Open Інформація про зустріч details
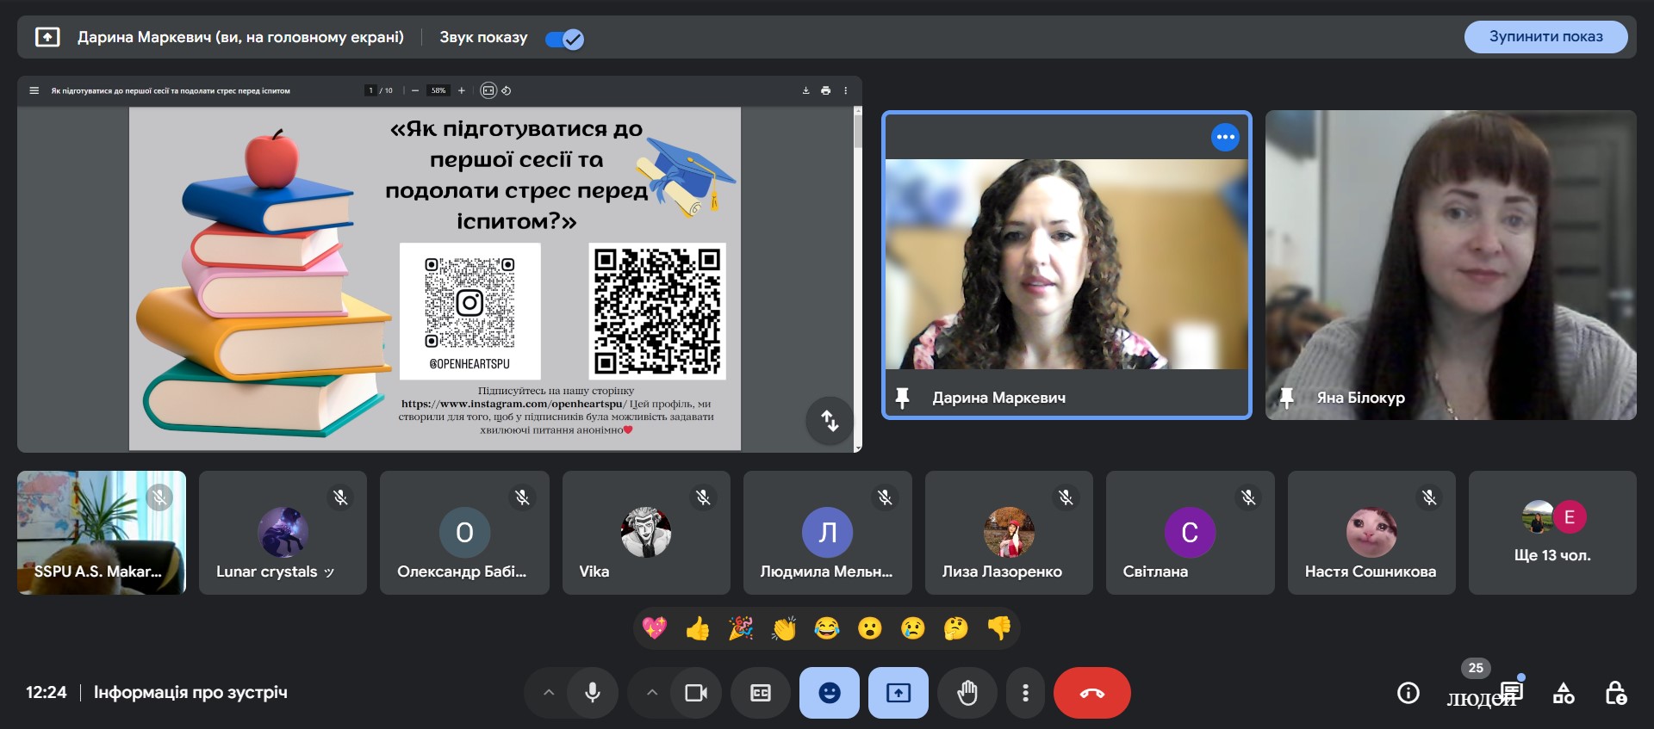 click(x=190, y=692)
